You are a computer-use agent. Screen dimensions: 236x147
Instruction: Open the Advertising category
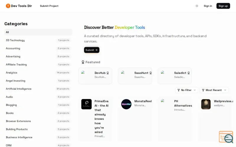38,56
